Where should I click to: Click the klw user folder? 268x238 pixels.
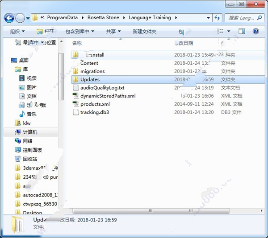click(x=23, y=123)
